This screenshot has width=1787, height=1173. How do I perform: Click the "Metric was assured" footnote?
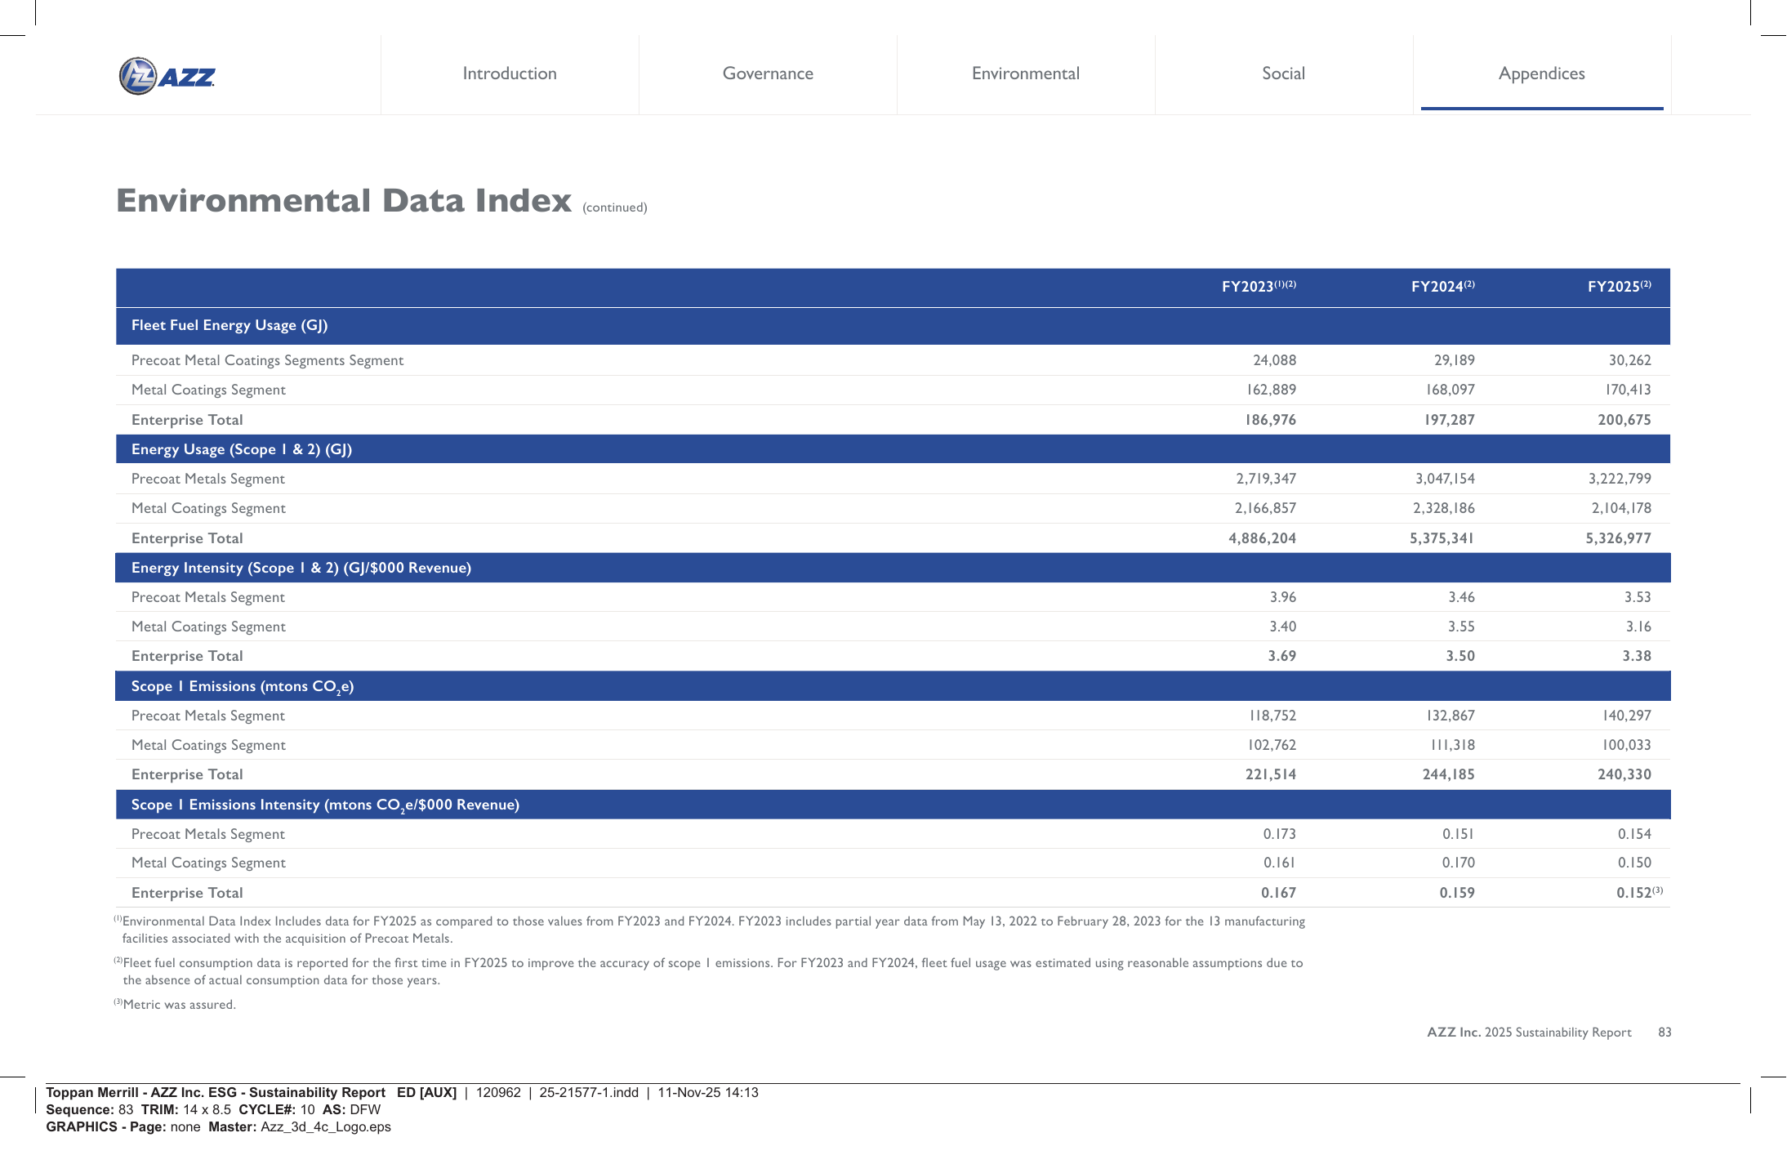(x=175, y=1004)
